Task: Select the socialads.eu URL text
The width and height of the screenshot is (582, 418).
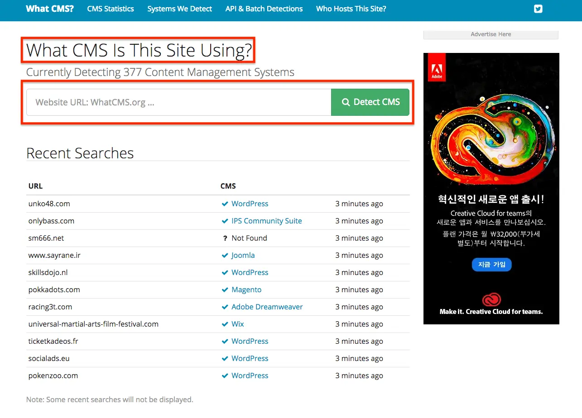Action: [x=49, y=358]
